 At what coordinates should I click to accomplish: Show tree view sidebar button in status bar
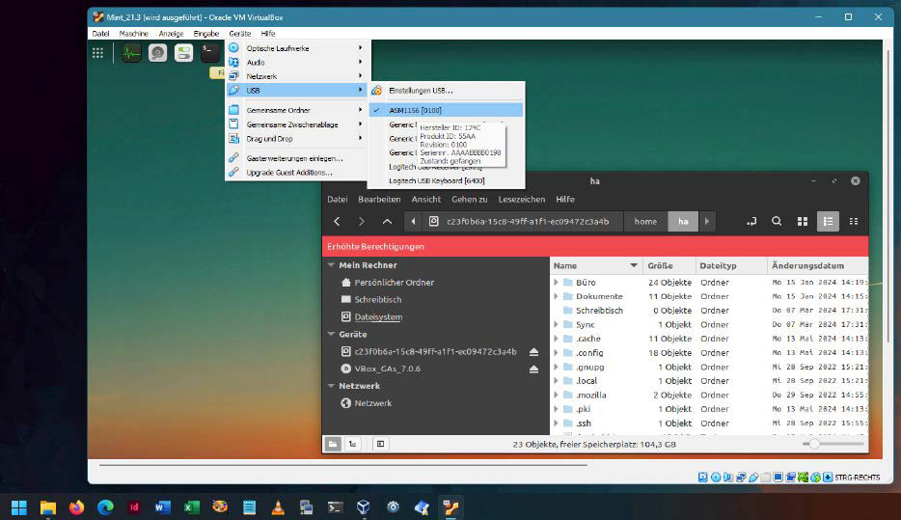point(352,444)
